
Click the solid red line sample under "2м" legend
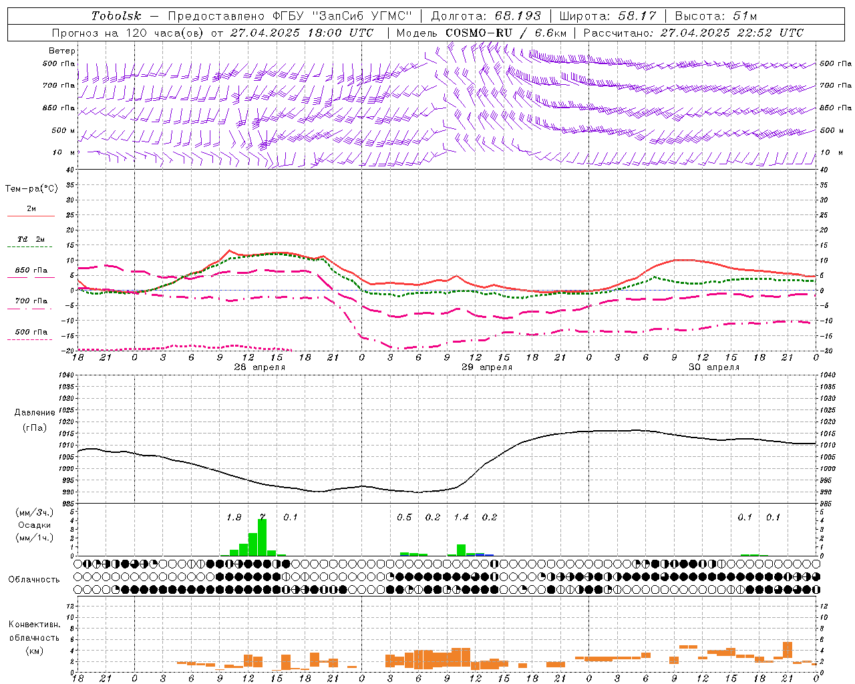pos(31,216)
